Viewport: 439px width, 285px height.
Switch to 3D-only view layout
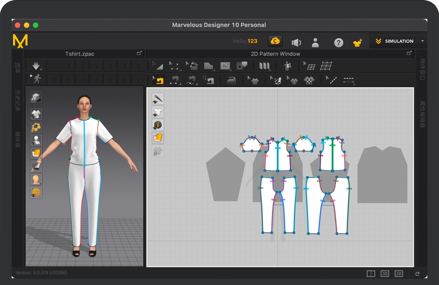[x=385, y=273]
